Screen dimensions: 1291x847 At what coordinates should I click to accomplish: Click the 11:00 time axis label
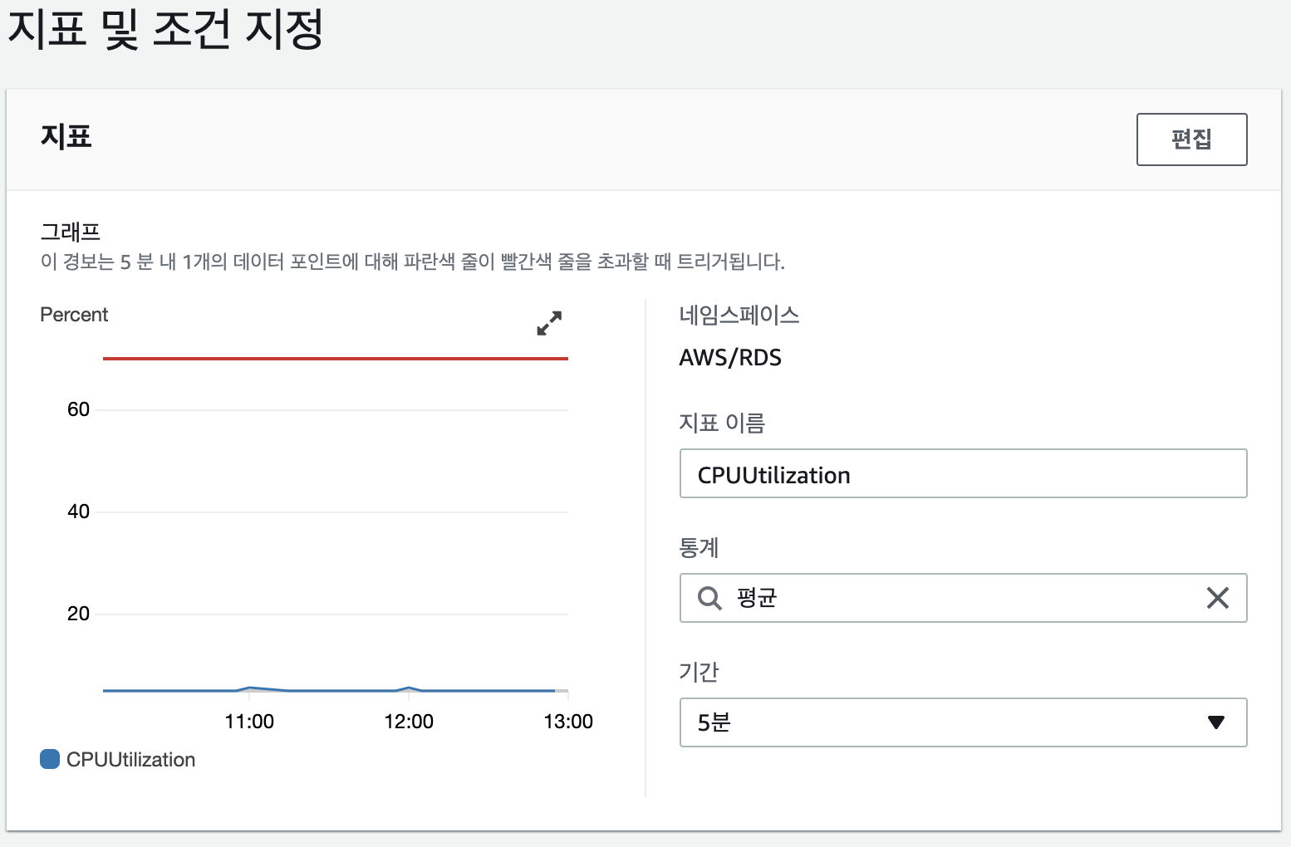tap(249, 722)
